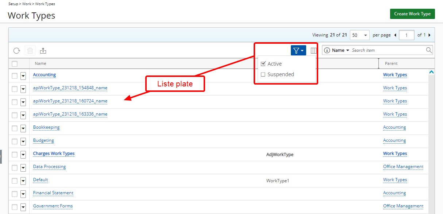Tick the select-all checkbox in header

(x=15, y=64)
